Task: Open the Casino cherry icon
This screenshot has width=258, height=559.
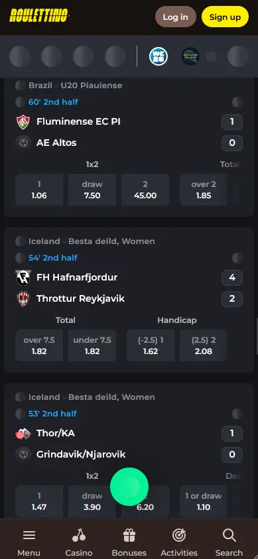Action: [x=79, y=536]
